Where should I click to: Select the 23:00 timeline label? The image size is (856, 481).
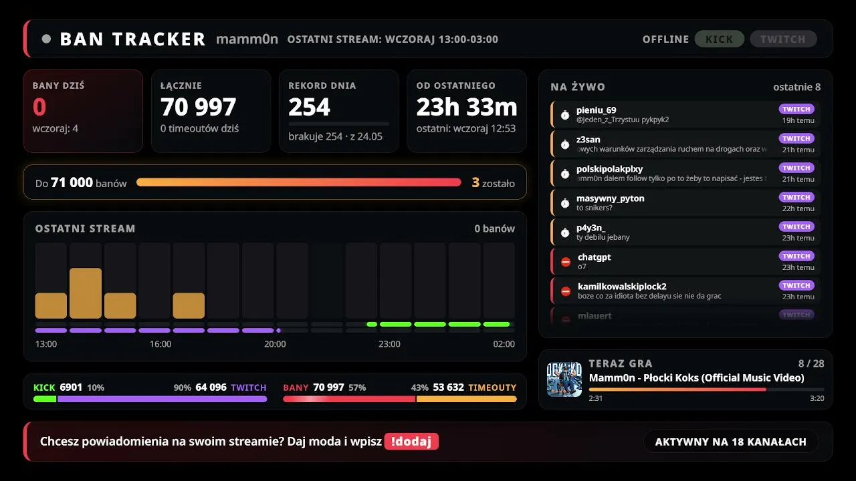click(389, 344)
